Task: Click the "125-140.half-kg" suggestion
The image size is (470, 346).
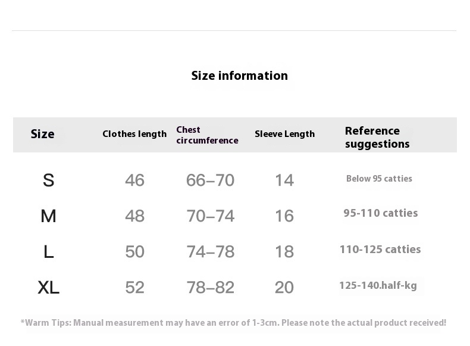Action: (378, 285)
